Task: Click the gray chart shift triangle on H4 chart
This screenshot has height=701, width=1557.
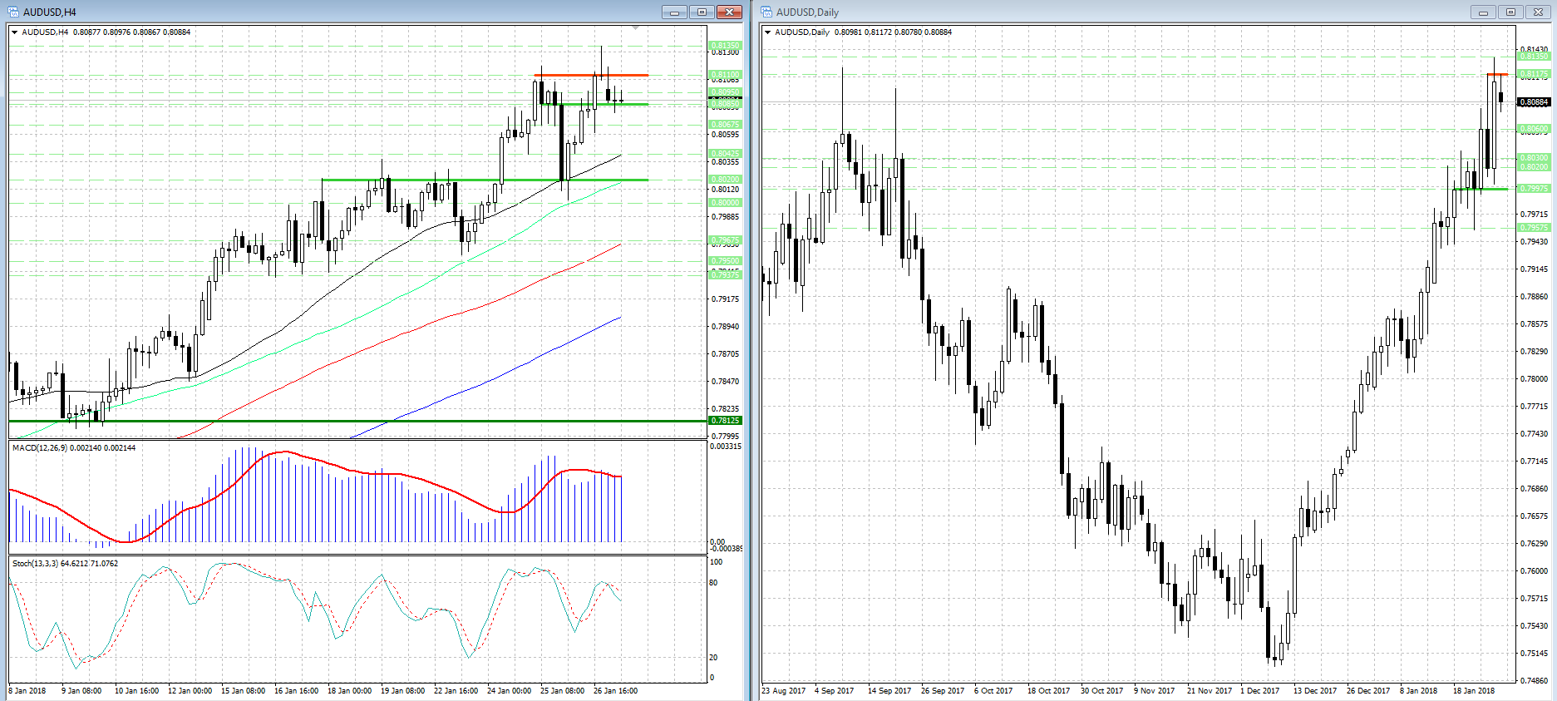Action: point(635,28)
